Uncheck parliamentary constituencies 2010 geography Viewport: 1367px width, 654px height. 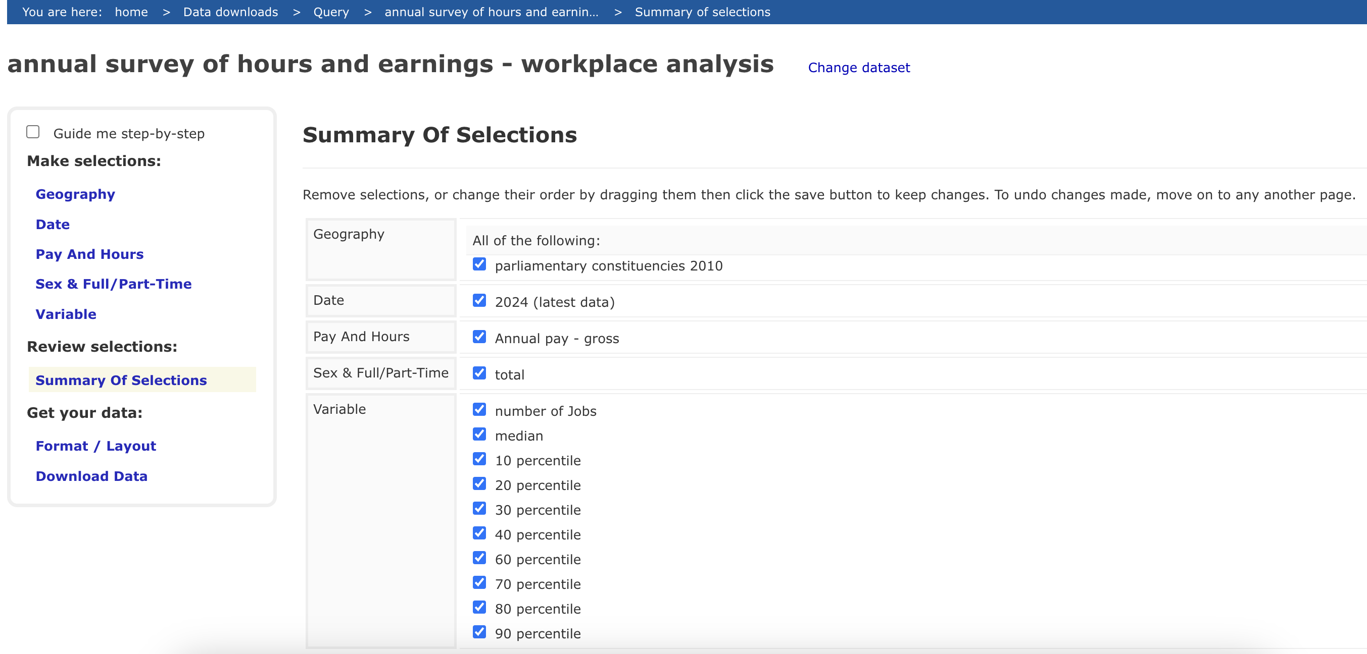(479, 264)
